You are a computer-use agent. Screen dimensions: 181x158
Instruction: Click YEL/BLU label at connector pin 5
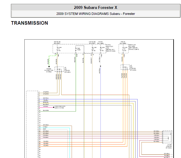pyautogui.click(x=45, y=100)
